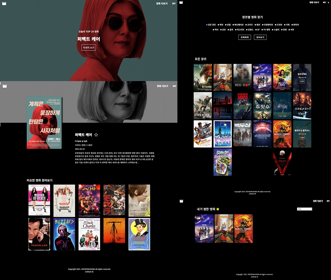Screen dimensions: 331x280
Task: Open the RED DOT movie poster
Action: point(242,77)
